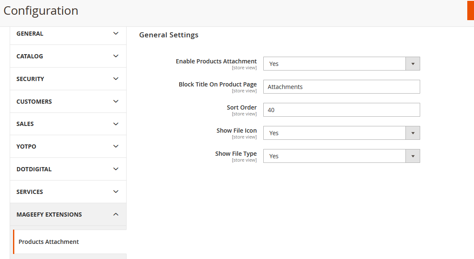Expand the YOTPO section chevron

116,147
